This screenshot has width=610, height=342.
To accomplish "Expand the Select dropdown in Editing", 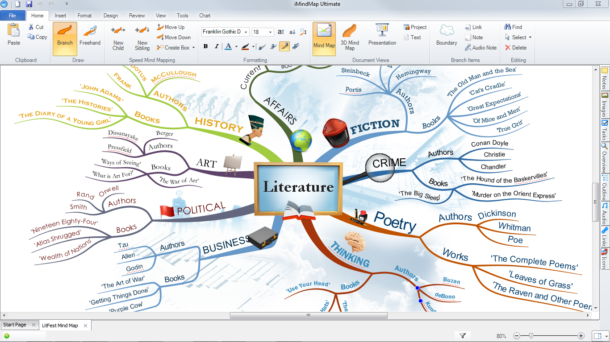I will click(x=530, y=37).
